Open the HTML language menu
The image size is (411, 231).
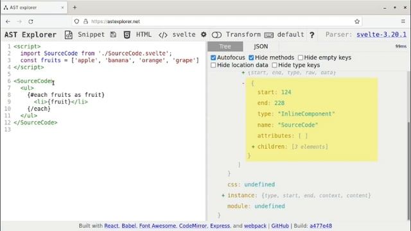click(144, 35)
